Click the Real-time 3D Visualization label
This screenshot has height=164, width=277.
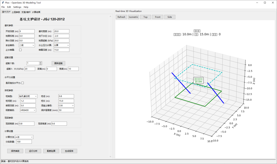click(128, 11)
